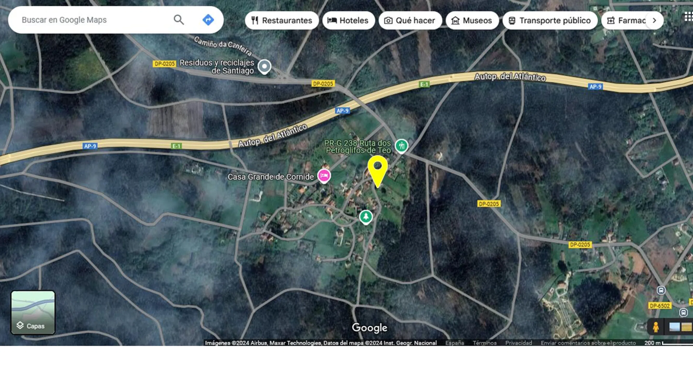This screenshot has height=389, width=693.
Task: Select the Museos category chip
Action: tap(472, 20)
